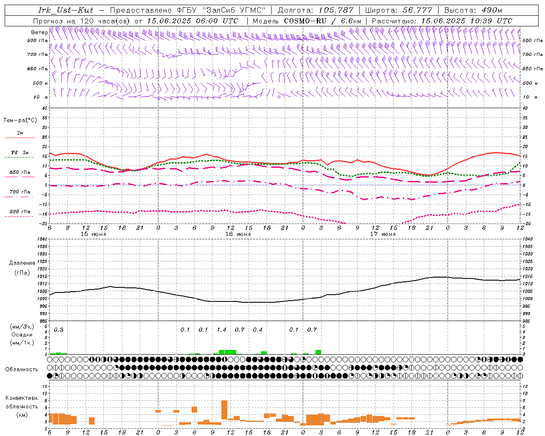Click the forecast start 15.06.2025 06:00 UTC
Screen dimensions: 545x436
(x=193, y=21)
